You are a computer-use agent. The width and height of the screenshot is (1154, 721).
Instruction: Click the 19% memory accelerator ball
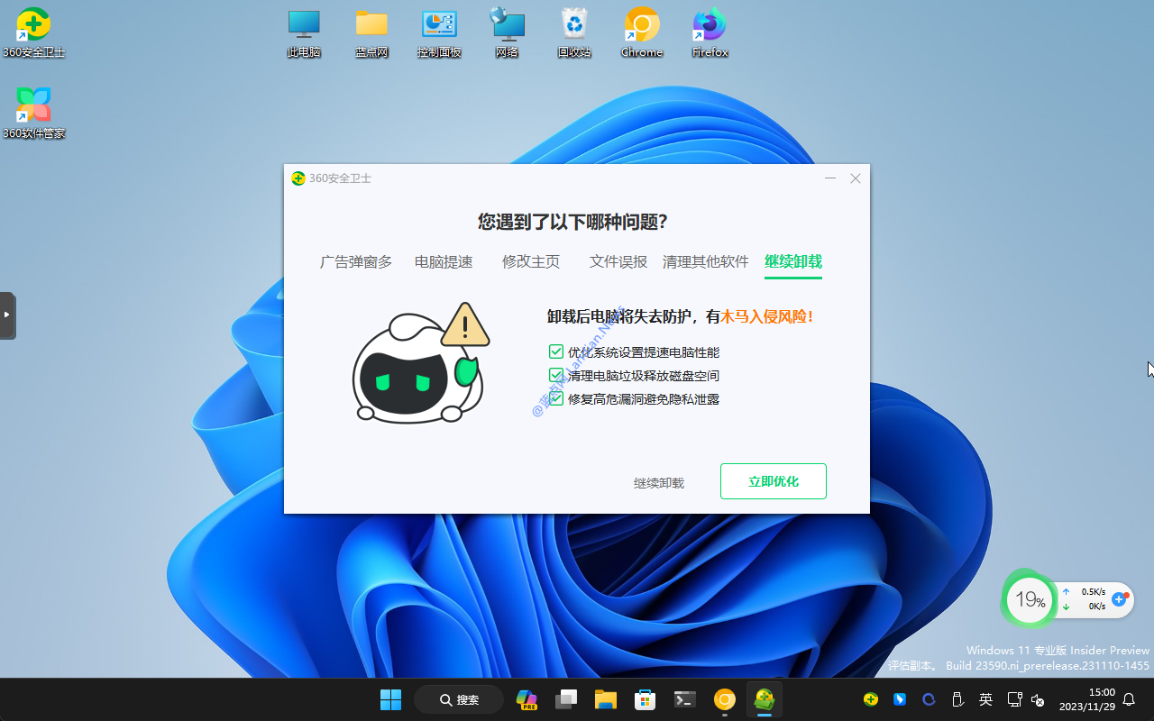(x=1029, y=599)
